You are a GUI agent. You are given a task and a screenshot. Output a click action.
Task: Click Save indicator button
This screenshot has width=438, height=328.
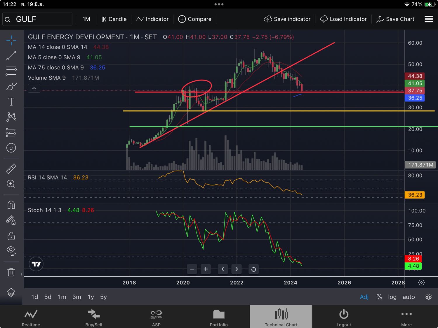click(x=287, y=19)
